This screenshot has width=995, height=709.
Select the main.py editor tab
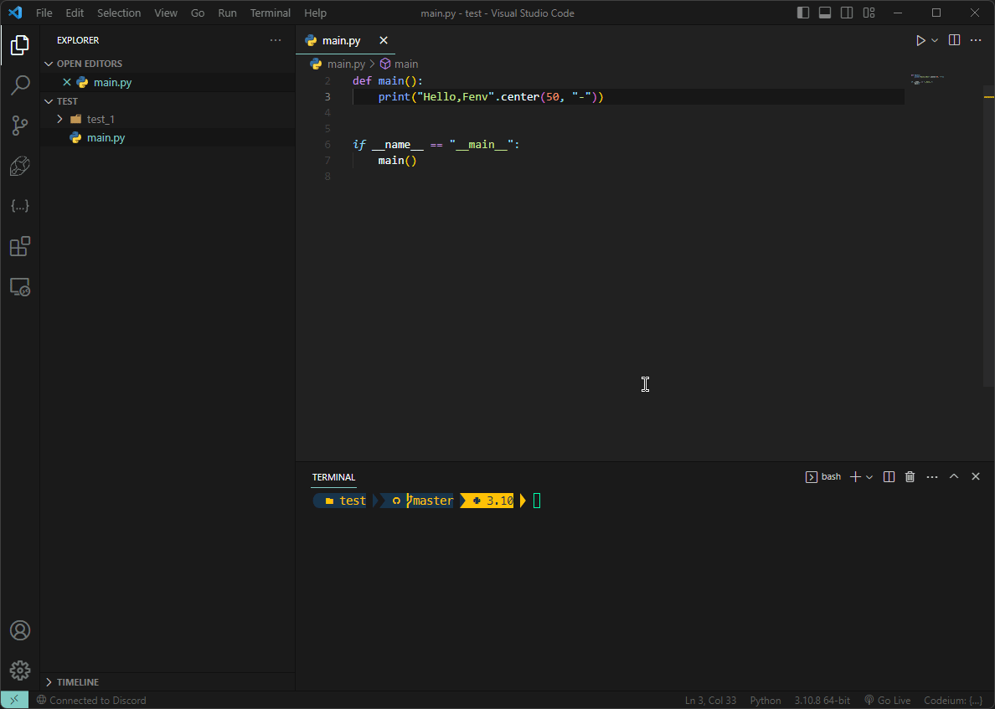341,40
